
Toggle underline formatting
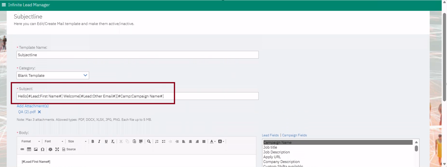coord(106,141)
